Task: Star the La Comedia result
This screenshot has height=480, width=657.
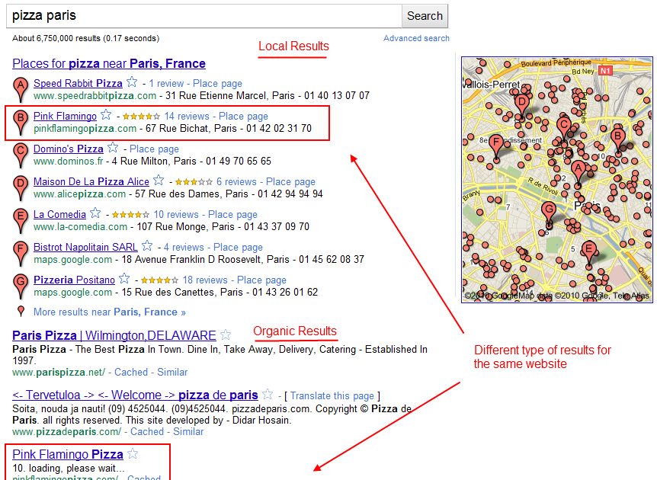Action: click(x=95, y=213)
